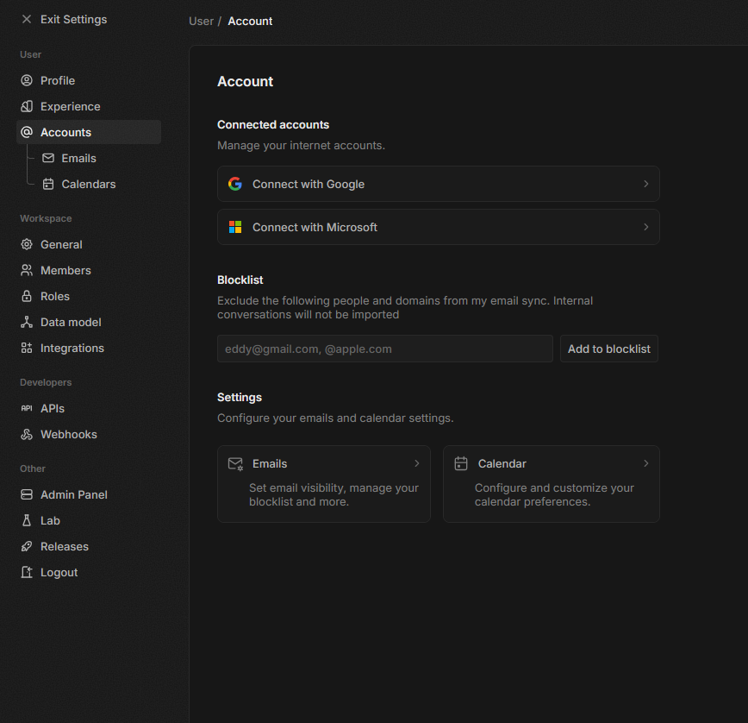Click the Experience sidebar icon
Image resolution: width=748 pixels, height=723 pixels.
tap(27, 106)
